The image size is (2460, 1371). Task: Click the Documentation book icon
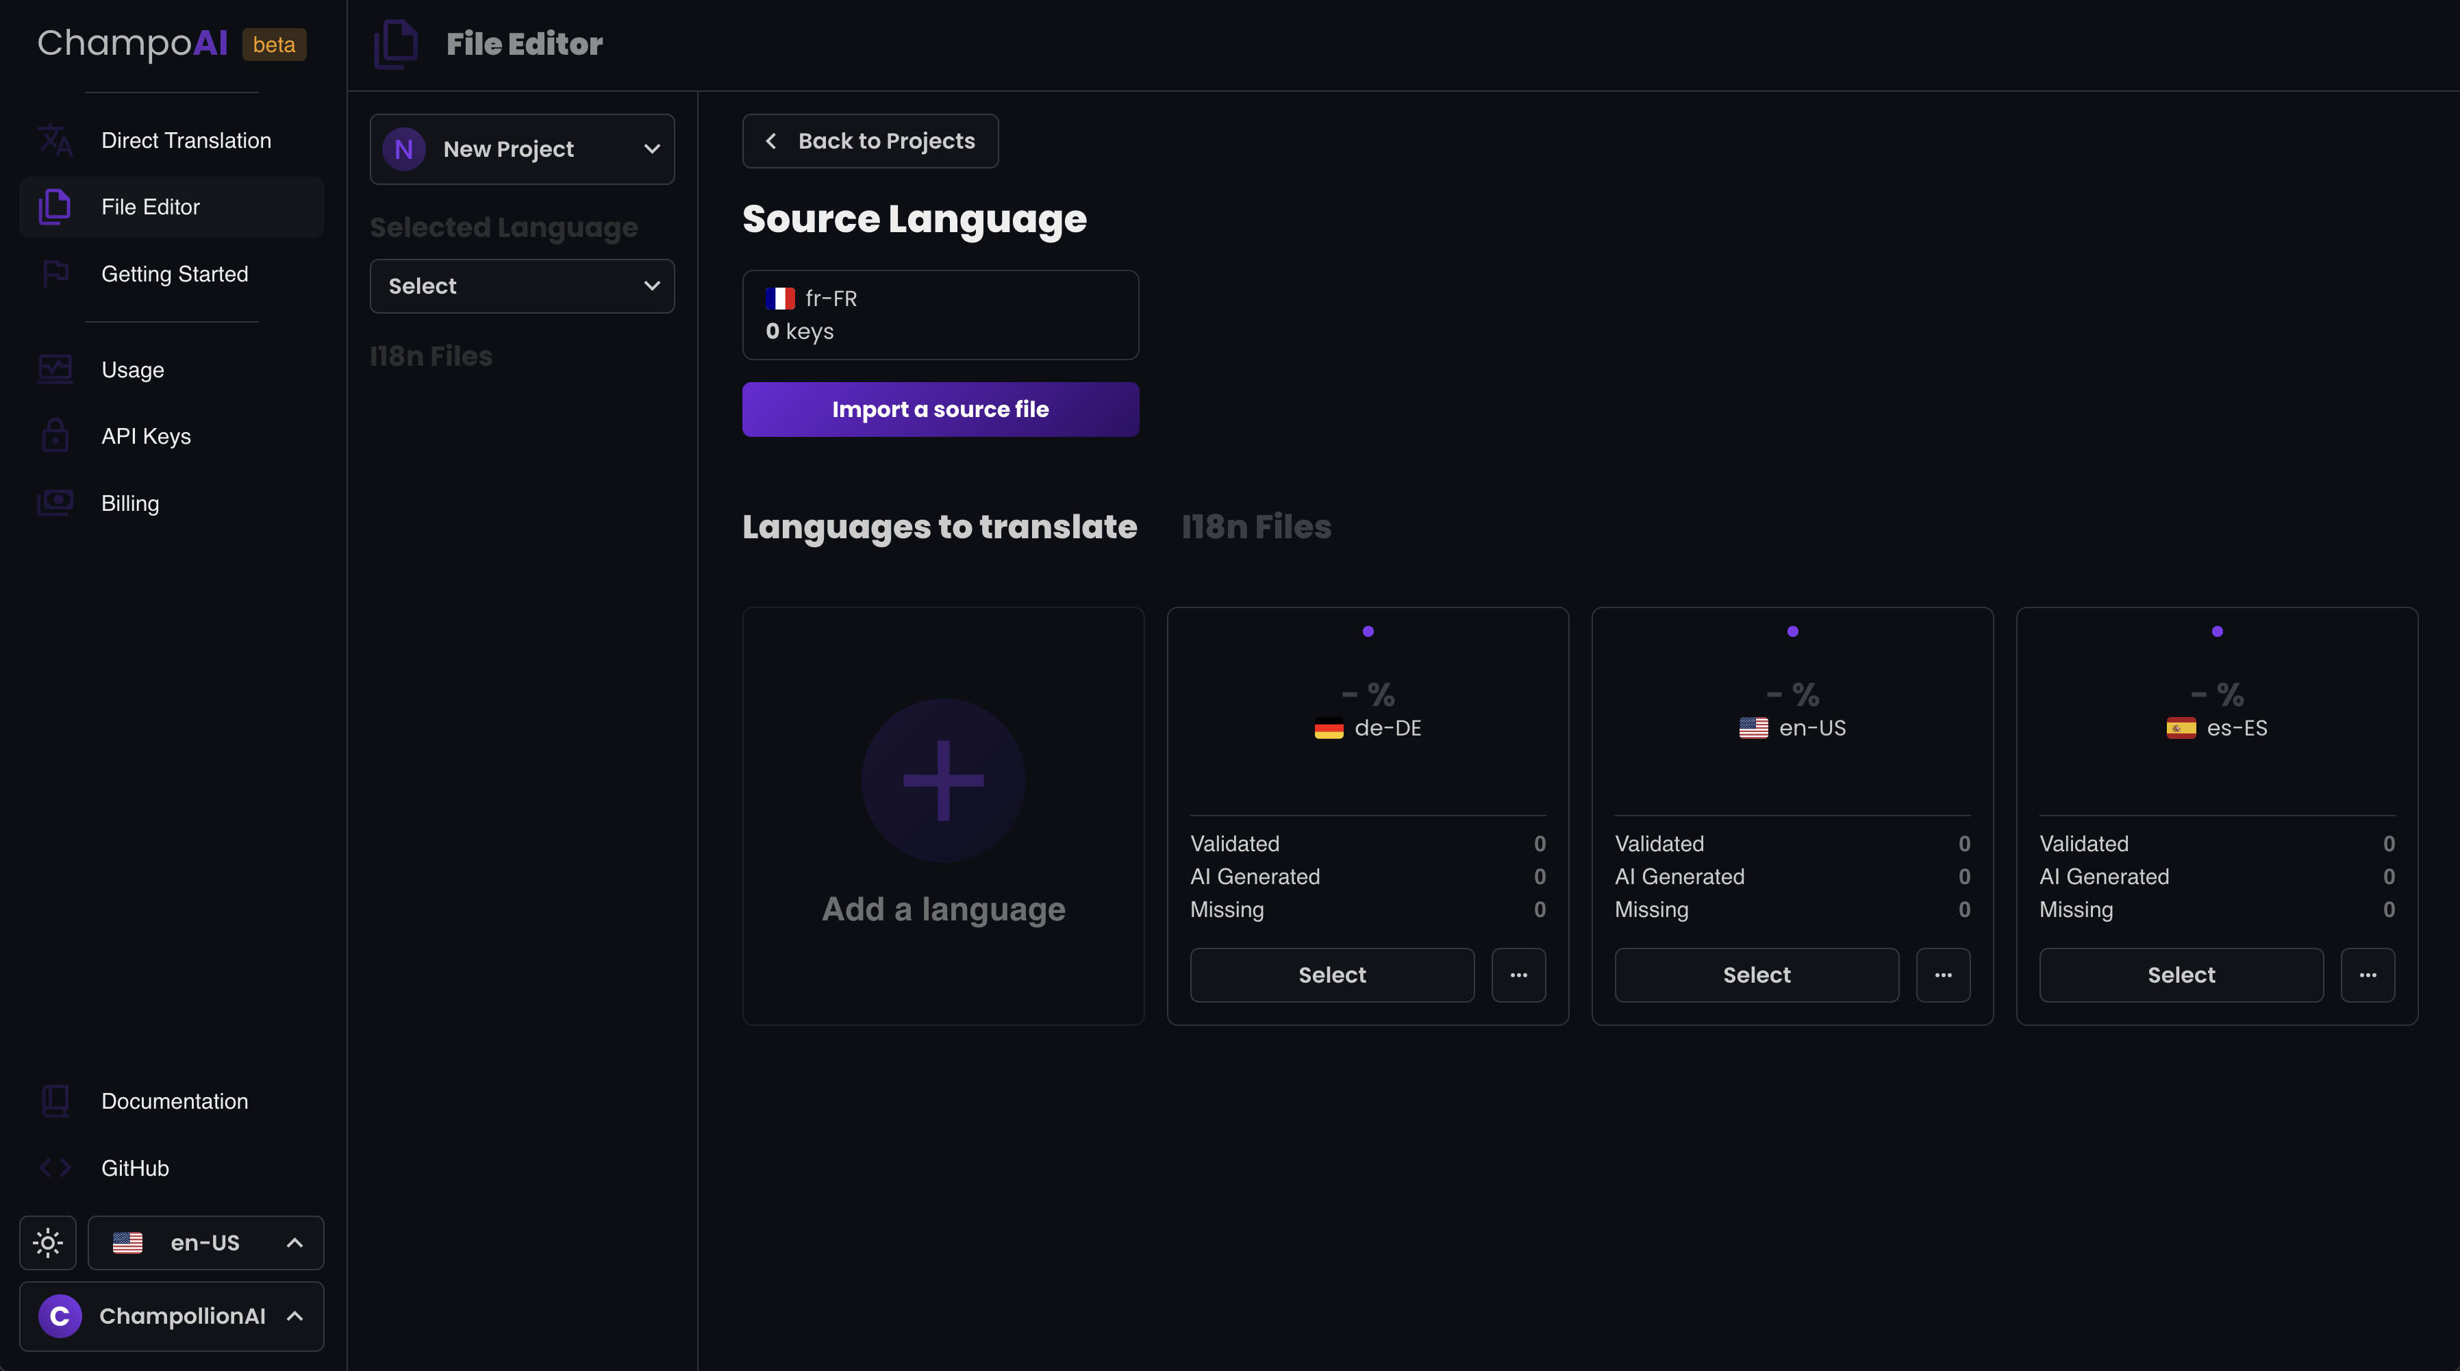[x=55, y=1100]
